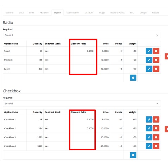
Task: Delete the Small option value row
Action: coord(156,51)
